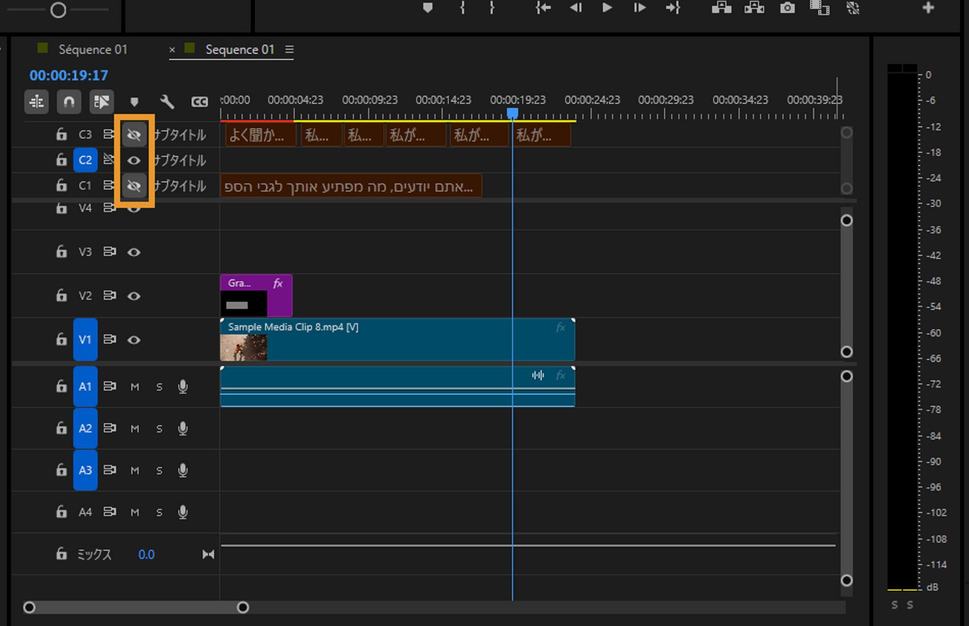Screen dimensions: 969x626
Task: Click the Export Frame camera icon
Action: [x=787, y=8]
